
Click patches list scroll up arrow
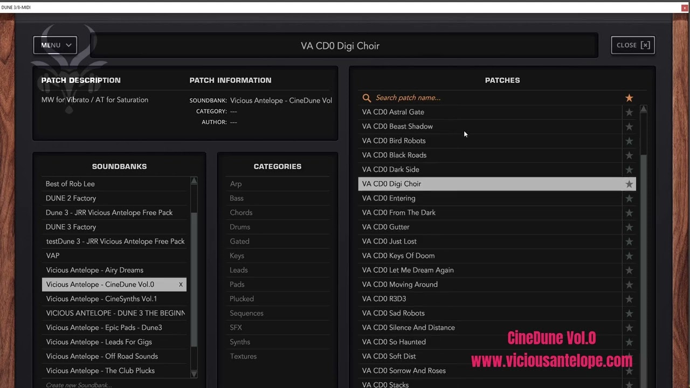pyautogui.click(x=644, y=109)
